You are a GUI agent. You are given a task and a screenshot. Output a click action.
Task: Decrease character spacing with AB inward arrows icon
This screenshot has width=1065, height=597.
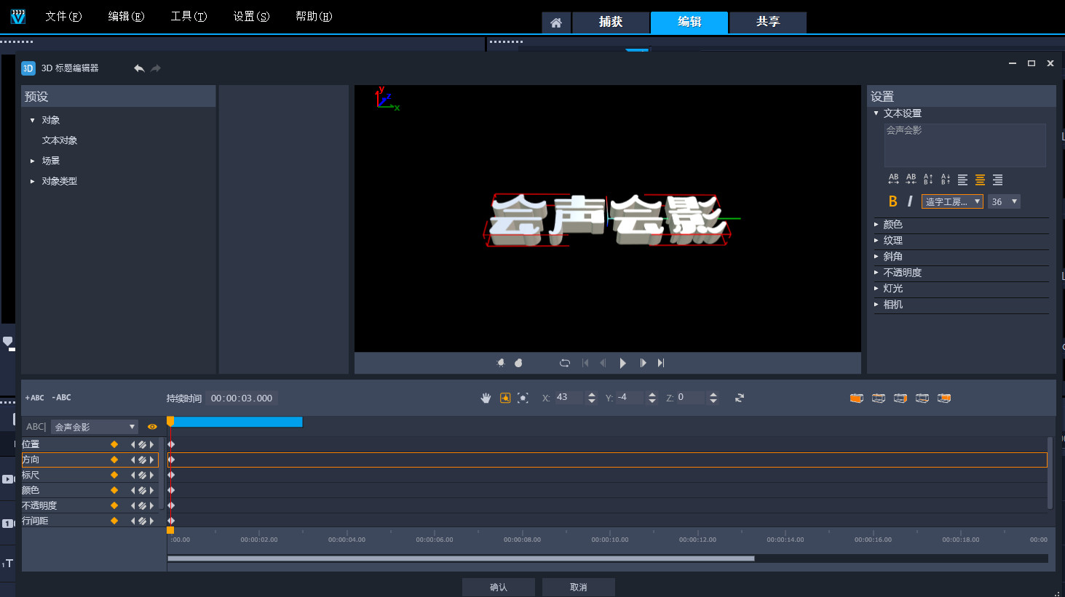pyautogui.click(x=911, y=179)
